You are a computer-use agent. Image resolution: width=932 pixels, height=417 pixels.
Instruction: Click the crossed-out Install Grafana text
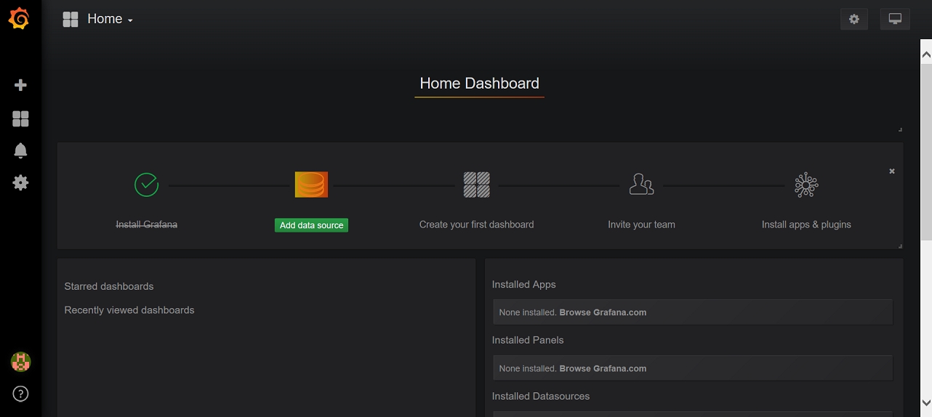tap(147, 224)
